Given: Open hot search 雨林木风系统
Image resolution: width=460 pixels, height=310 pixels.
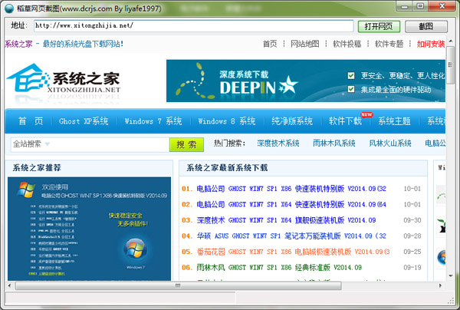Looking at the screenshot, I should [333, 143].
